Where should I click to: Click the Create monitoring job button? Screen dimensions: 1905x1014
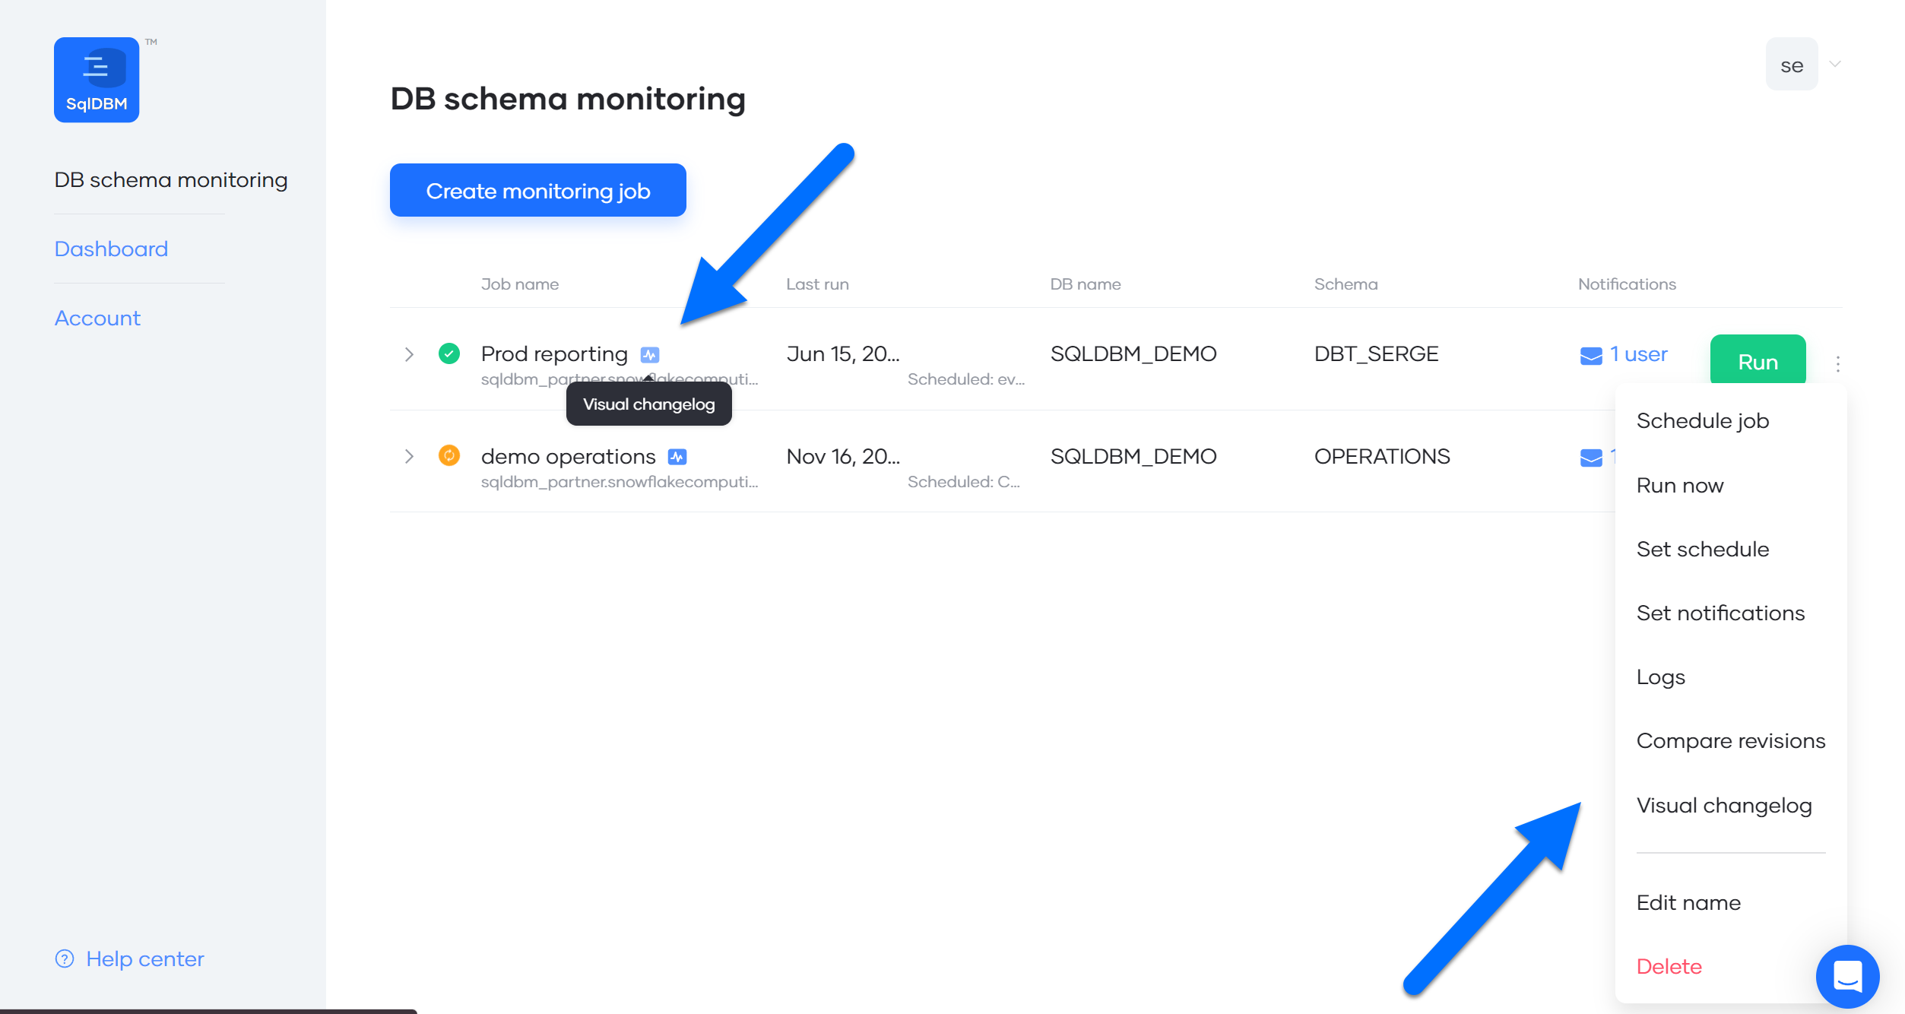[x=537, y=190]
